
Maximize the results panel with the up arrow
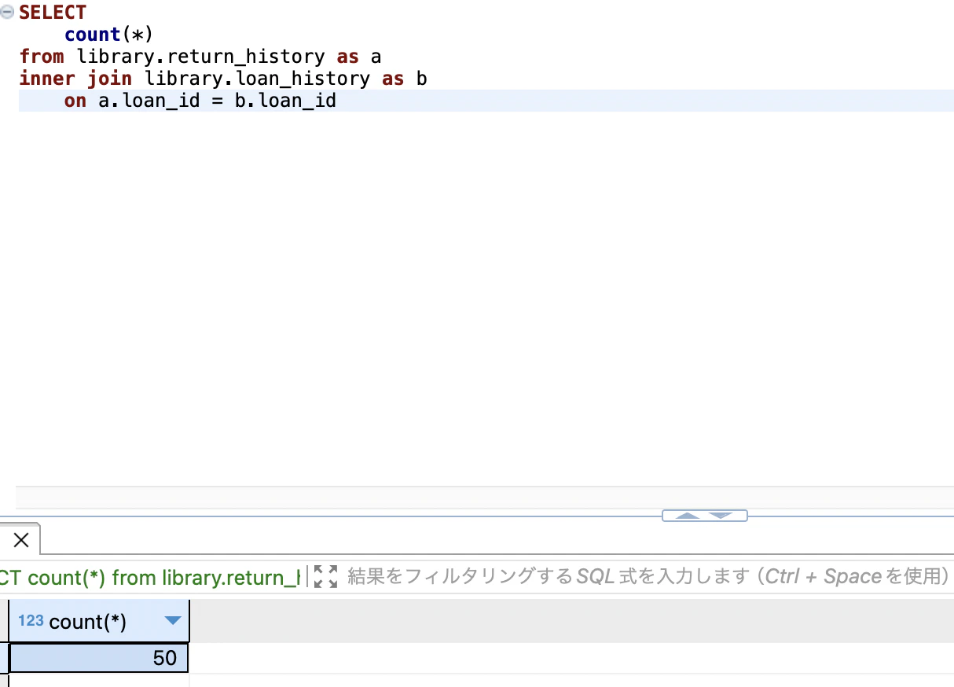[x=686, y=516]
